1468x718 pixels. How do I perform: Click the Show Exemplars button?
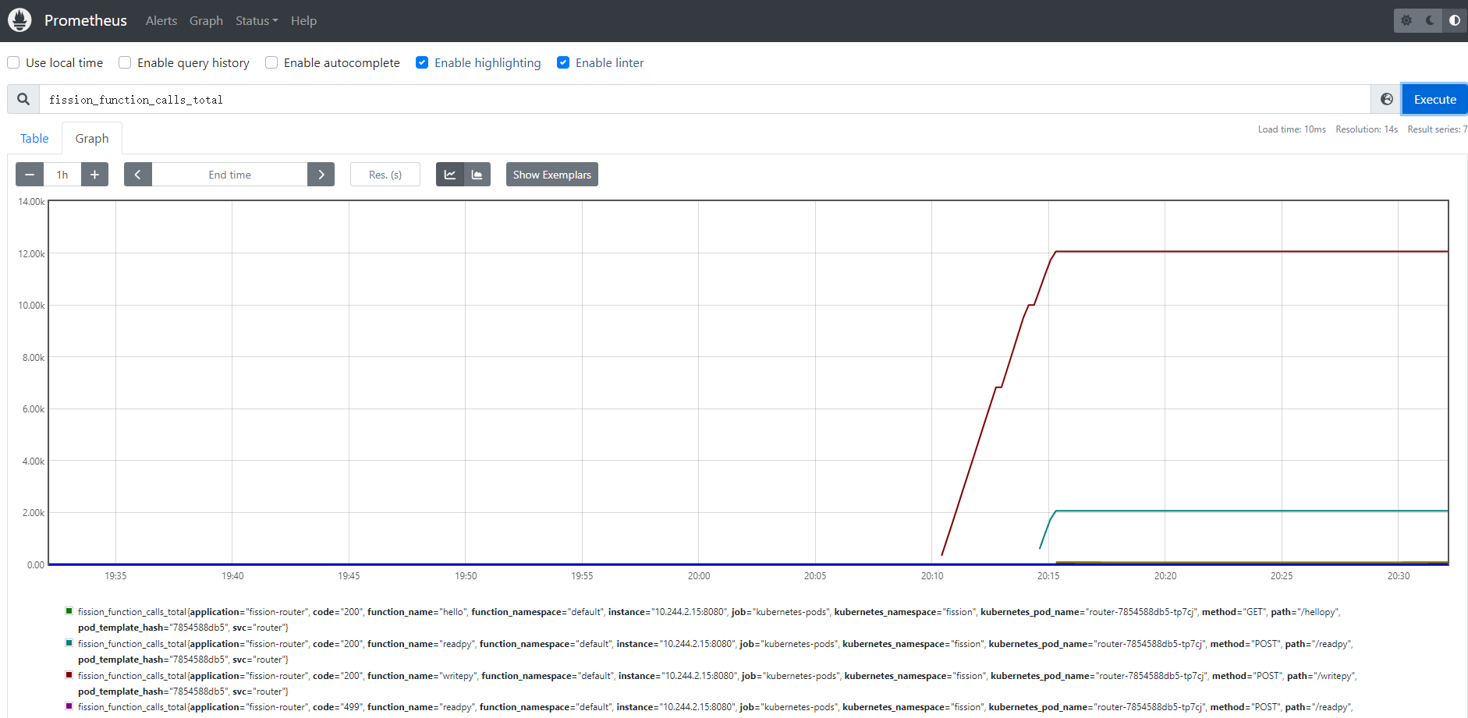coord(551,174)
